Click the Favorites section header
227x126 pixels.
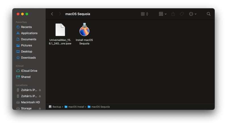coord(21,22)
